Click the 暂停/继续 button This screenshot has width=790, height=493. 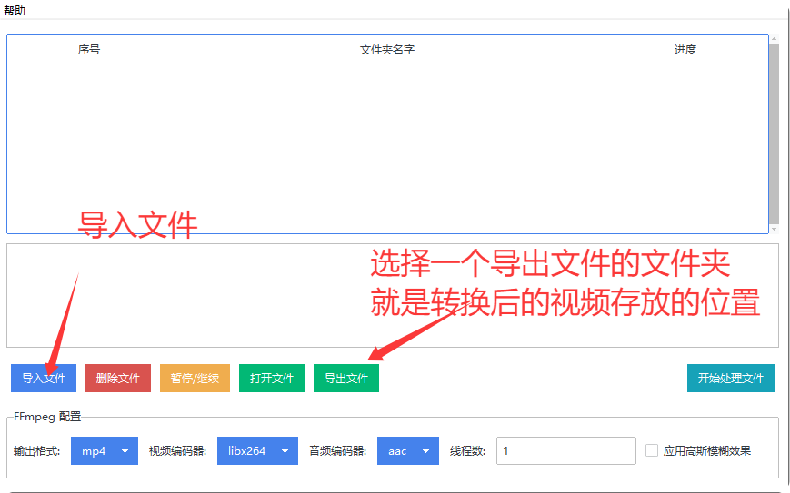tap(195, 378)
